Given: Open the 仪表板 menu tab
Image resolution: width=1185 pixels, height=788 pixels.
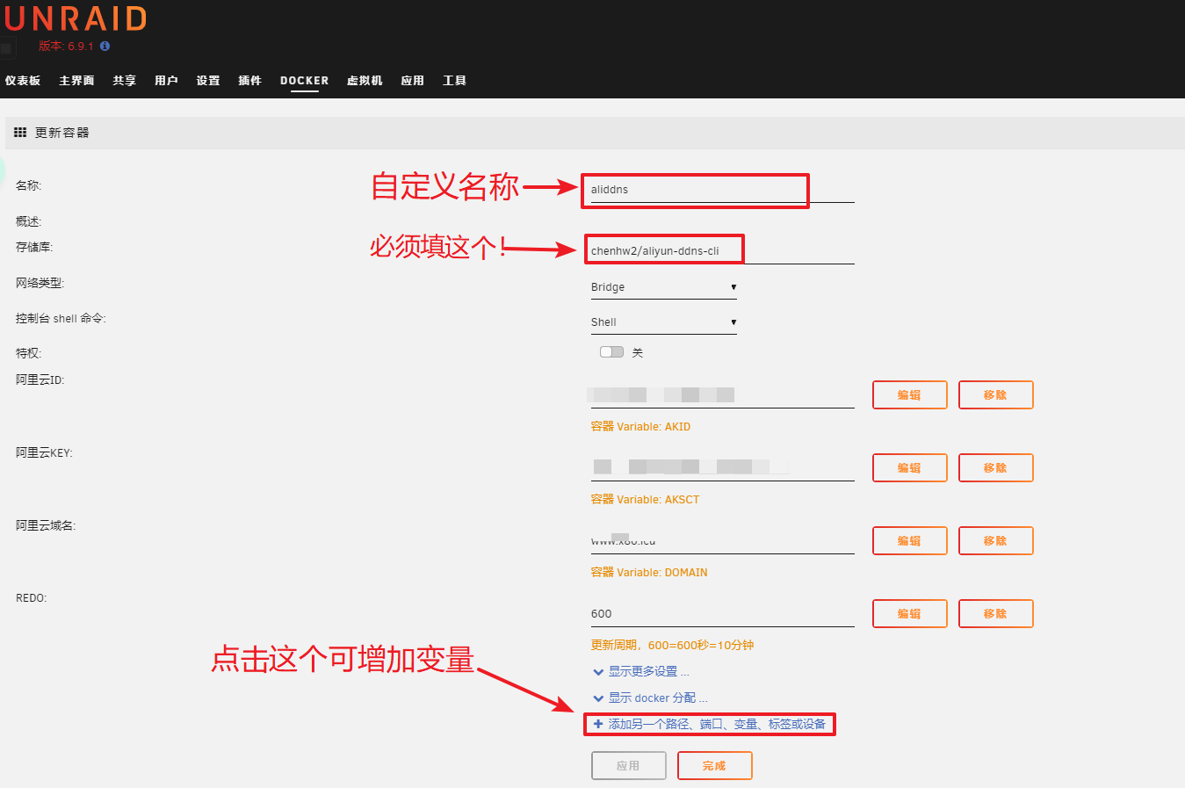Looking at the screenshot, I should pyautogui.click(x=23, y=80).
